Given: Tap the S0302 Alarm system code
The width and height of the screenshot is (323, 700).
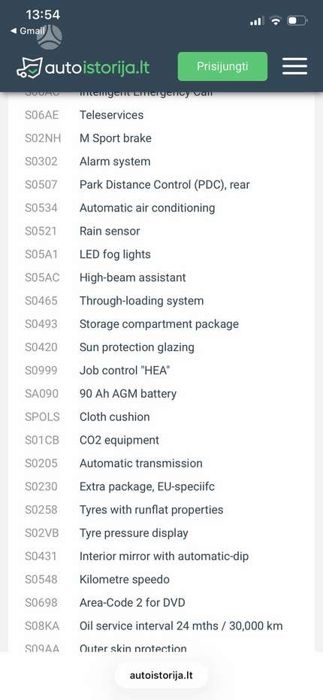Looking at the screenshot, I should [41, 162].
